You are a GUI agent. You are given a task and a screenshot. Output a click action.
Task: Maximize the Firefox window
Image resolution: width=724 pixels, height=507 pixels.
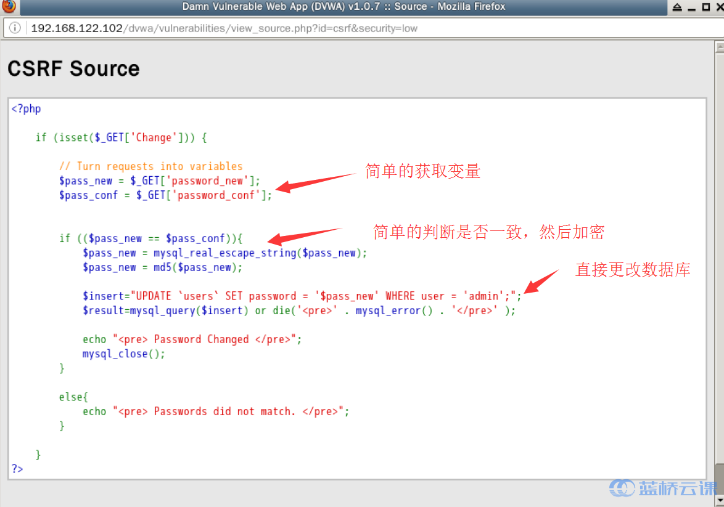point(705,7)
